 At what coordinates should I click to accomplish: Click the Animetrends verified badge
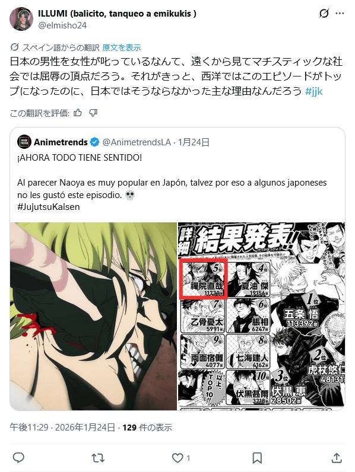tap(94, 142)
